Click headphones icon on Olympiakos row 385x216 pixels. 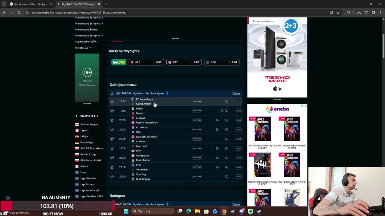point(217,158)
